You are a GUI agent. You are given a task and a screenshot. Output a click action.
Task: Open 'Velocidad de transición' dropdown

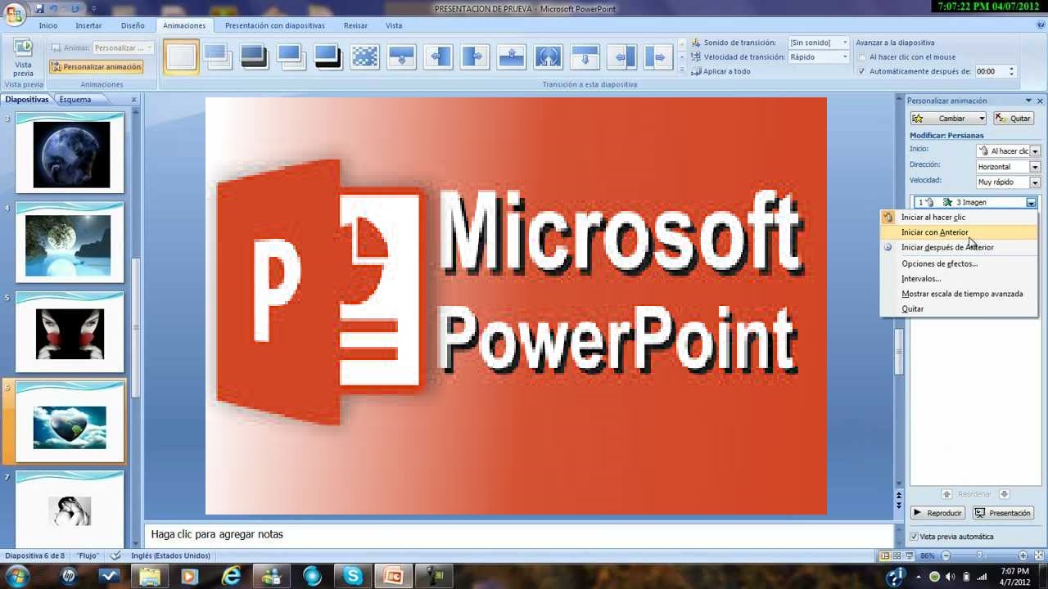click(x=845, y=57)
